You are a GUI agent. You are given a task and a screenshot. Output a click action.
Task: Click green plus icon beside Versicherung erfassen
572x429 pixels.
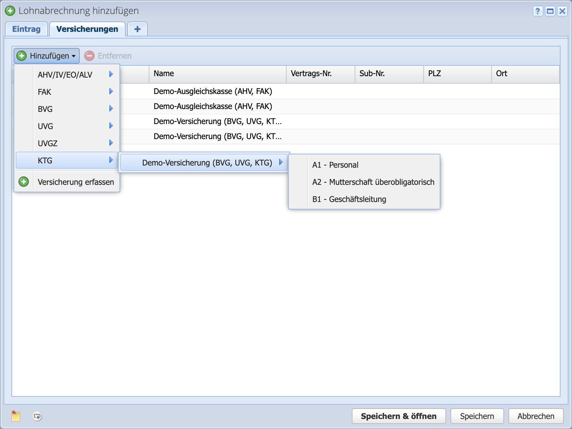coord(24,182)
